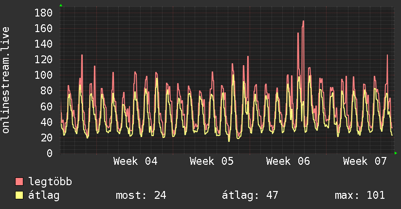This screenshot has width=401, height=209.
Task: Click the 160 y-axis label
Action: click(43, 28)
